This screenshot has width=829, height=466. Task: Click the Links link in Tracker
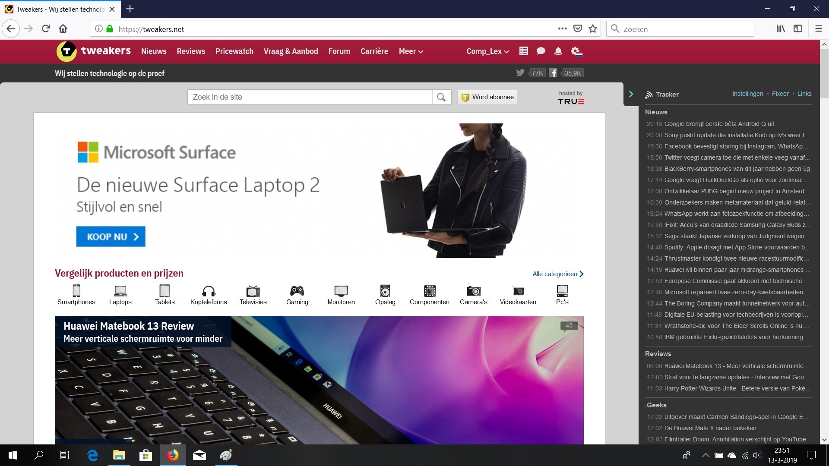(x=804, y=94)
